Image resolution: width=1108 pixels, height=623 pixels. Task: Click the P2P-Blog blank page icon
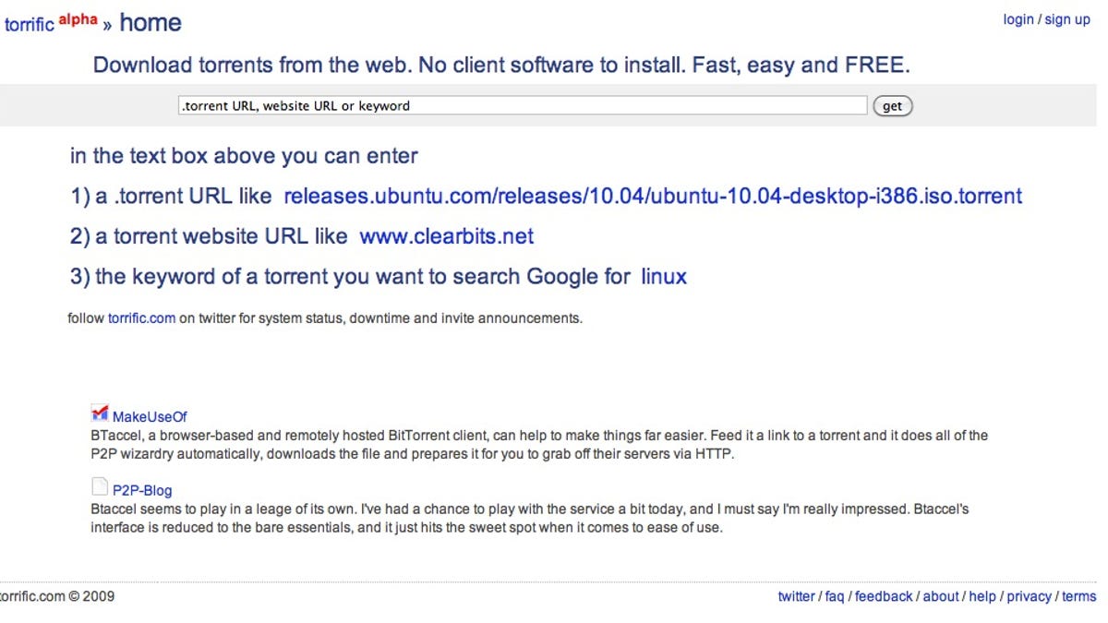100,486
